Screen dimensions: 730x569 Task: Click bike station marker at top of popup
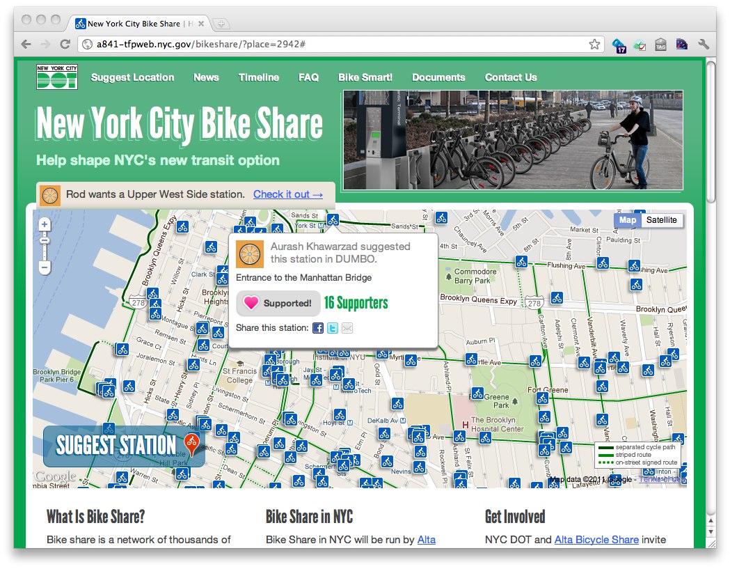click(x=333, y=220)
